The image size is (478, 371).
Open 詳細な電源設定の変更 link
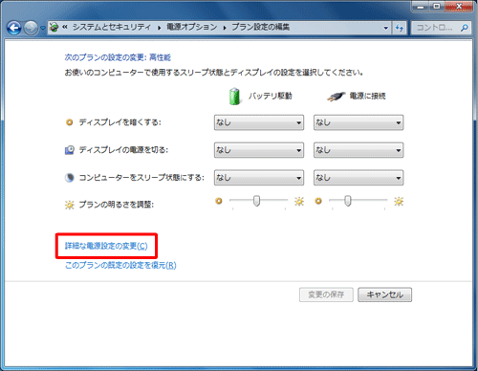coord(106,246)
